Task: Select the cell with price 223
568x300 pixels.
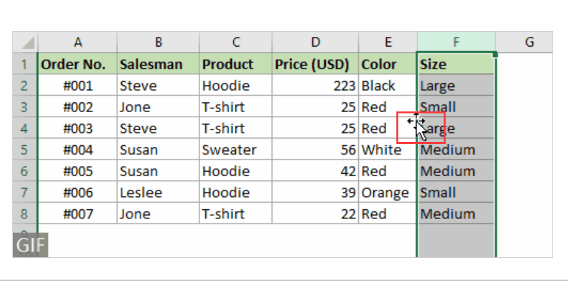Action: 315,86
